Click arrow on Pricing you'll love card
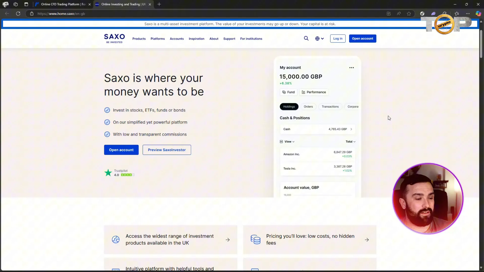Screen dimensions: 484x272 point(367,240)
